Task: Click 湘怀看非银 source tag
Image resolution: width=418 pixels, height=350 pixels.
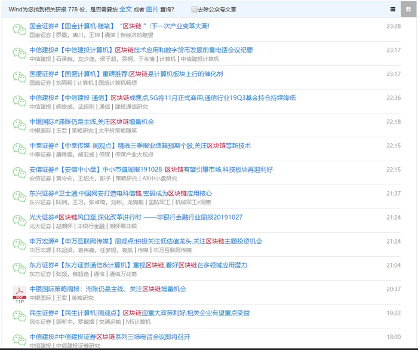Action: tap(123, 226)
